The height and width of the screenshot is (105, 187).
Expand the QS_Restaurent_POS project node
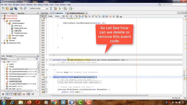click(2, 43)
